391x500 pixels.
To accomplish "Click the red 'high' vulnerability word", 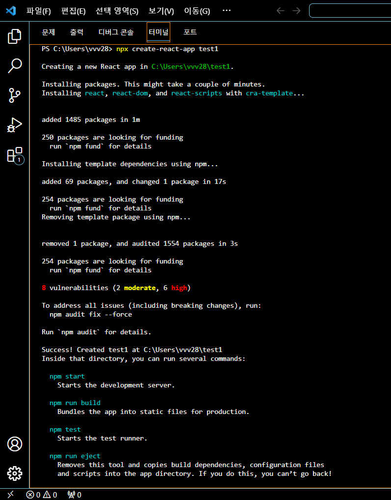I will (x=179, y=288).
